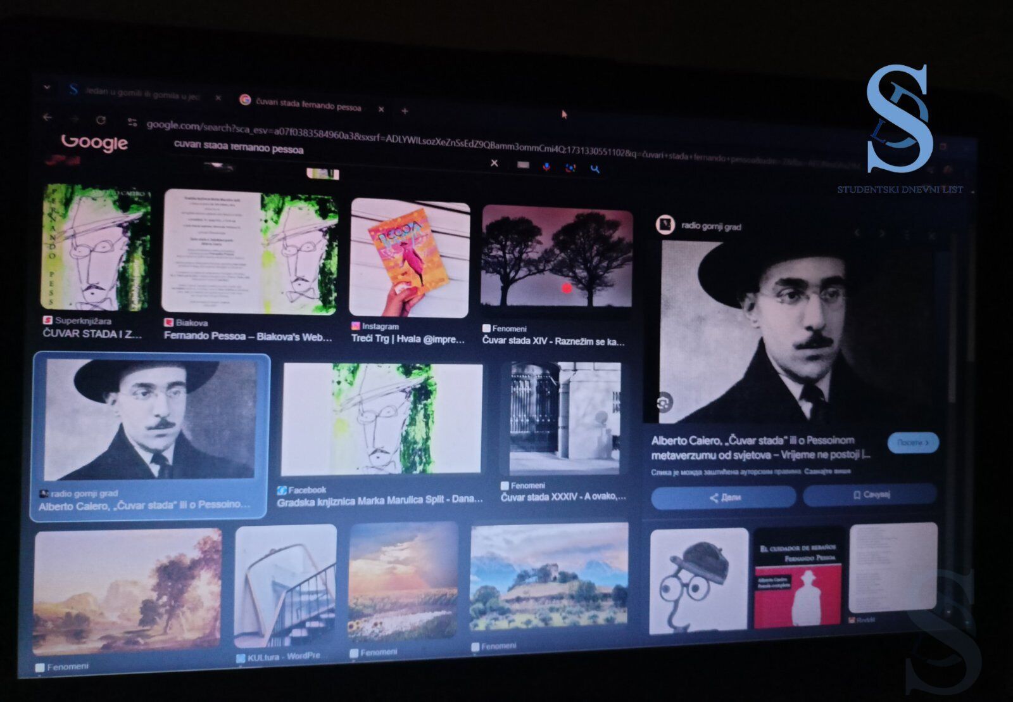Image resolution: width=1013 pixels, height=702 pixels.
Task: Click the Дели share button
Action: 723,497
